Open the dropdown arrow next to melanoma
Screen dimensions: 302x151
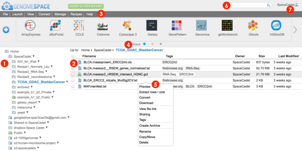pos(34,107)
